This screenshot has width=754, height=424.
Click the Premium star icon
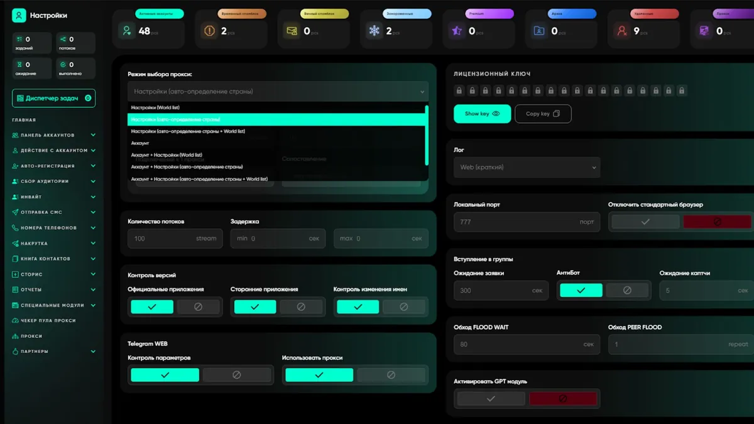(x=457, y=31)
